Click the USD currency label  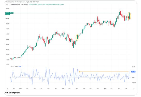pyautogui.click(x=7, y=4)
